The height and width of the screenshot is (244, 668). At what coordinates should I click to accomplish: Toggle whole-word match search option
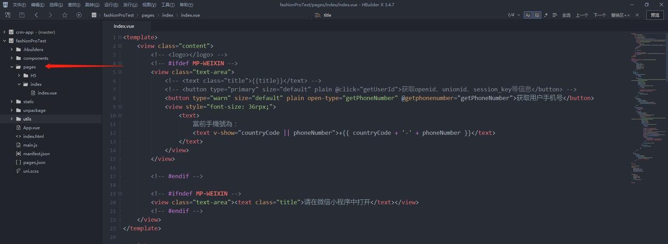click(537, 15)
